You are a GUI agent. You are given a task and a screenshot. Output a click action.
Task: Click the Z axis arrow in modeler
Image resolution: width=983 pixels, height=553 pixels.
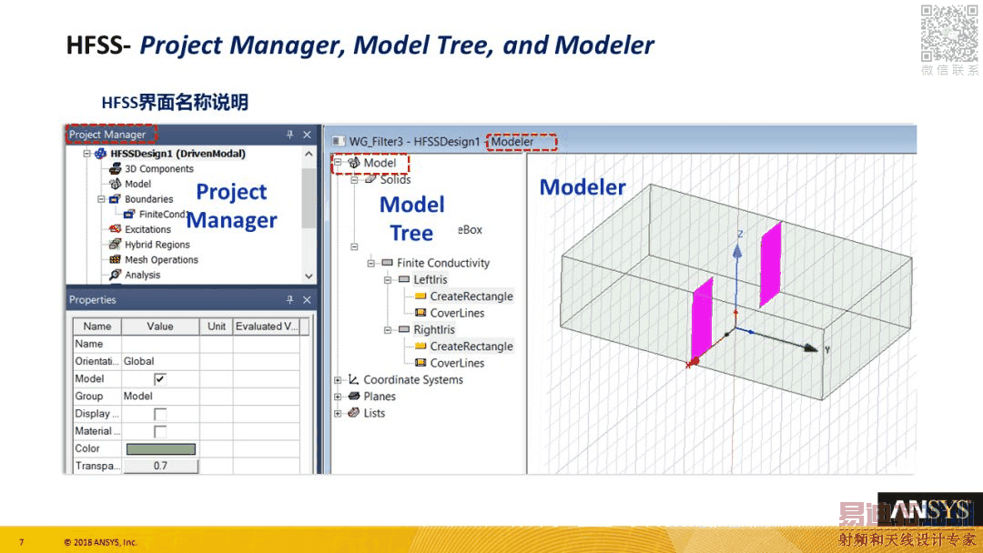(x=737, y=250)
